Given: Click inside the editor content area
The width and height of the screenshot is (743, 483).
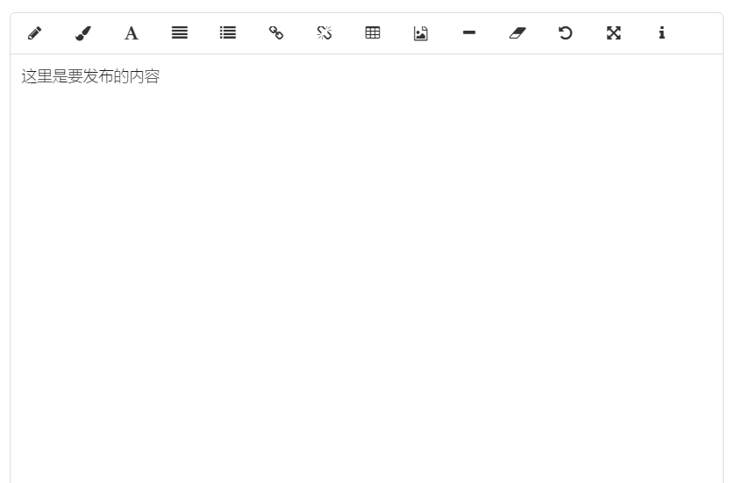Looking at the screenshot, I should (x=367, y=268).
